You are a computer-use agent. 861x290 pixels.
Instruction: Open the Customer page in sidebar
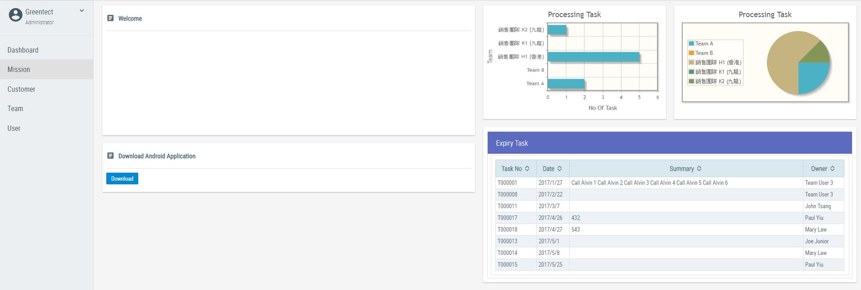21,89
